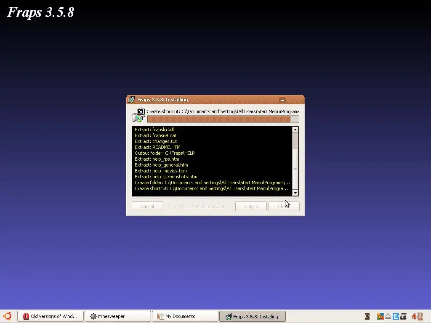The width and height of the screenshot is (431, 323).
Task: Select 'Extract: help_movies.htm' log line
Action: coord(160,171)
